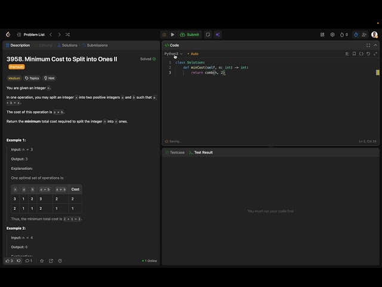Toggle the thumbs up like button
Viewport: 382px width, 287px height.
click(x=9, y=261)
